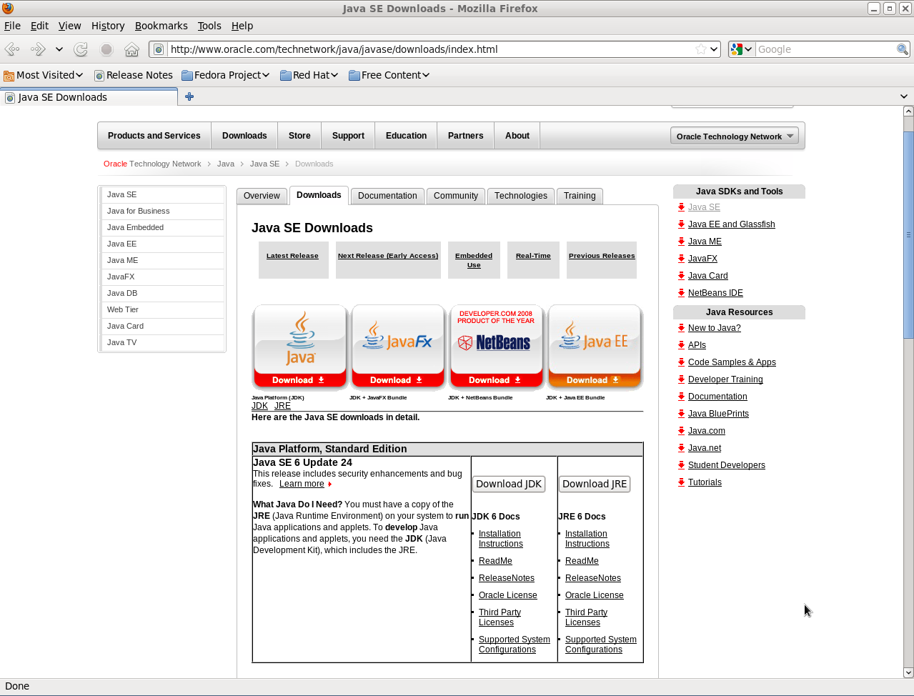The image size is (914, 696).
Task: Click the Oracle breadcrumb link
Action: [x=115, y=164]
